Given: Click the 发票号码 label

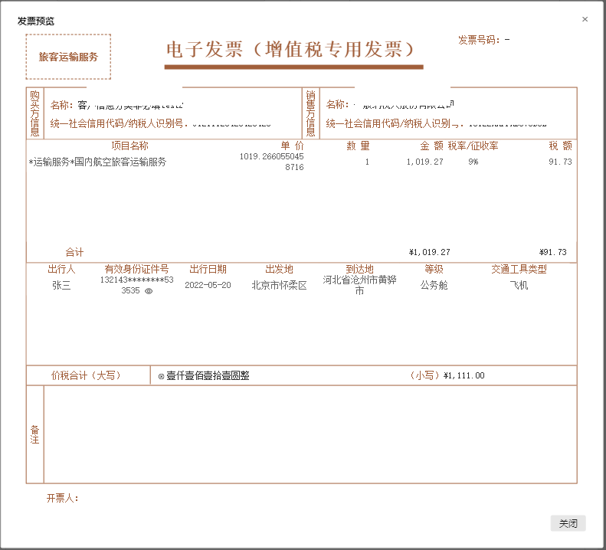Looking at the screenshot, I should (x=478, y=40).
